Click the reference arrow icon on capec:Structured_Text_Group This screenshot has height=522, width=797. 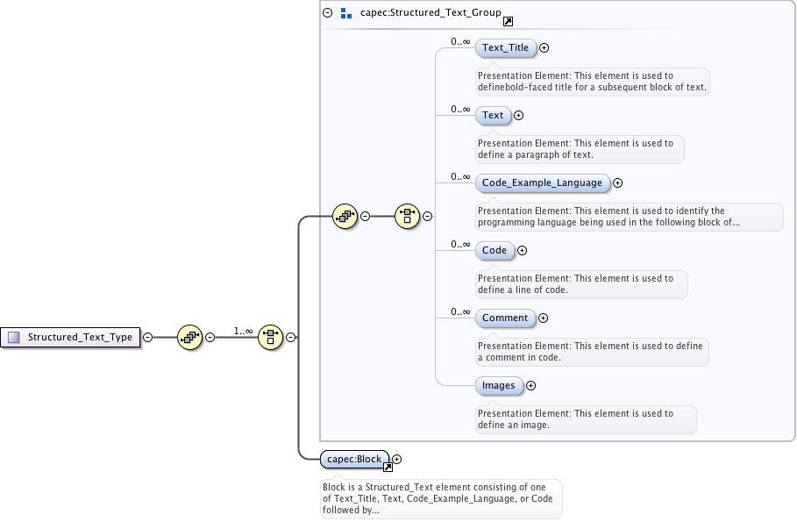coord(508,21)
